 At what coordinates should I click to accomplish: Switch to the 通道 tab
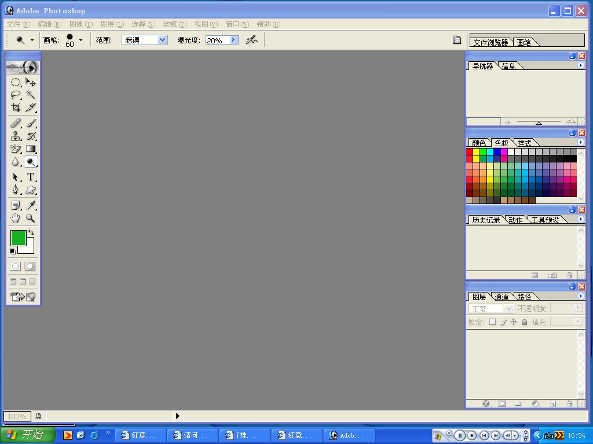click(x=502, y=297)
